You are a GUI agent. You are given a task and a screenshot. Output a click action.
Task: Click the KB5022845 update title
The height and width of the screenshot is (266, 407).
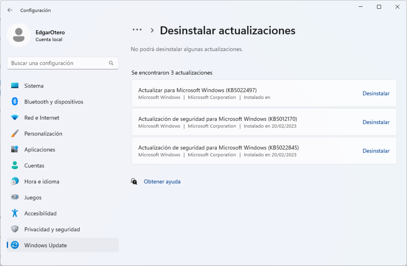[218, 148]
